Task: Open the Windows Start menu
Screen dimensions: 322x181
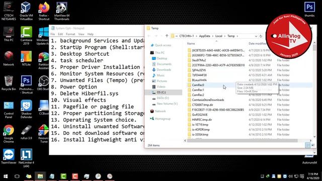Action: (6, 176)
